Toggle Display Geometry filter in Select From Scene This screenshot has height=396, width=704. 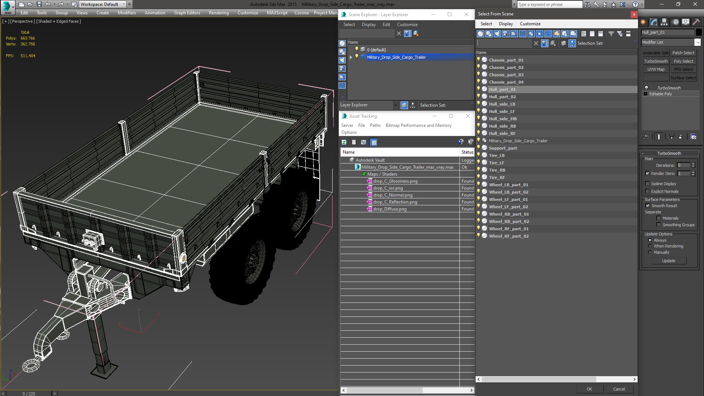(480, 34)
